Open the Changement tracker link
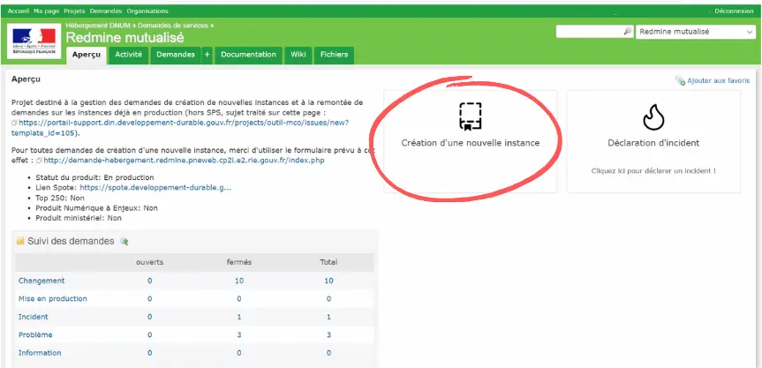 click(x=41, y=281)
